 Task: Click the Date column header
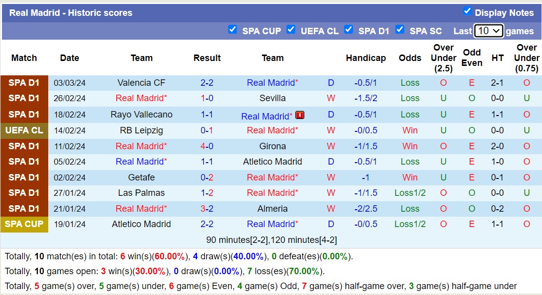tap(69, 58)
